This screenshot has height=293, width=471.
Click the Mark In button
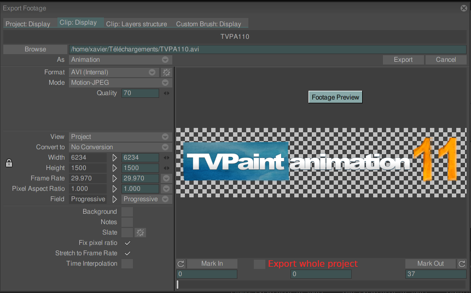(x=212, y=264)
